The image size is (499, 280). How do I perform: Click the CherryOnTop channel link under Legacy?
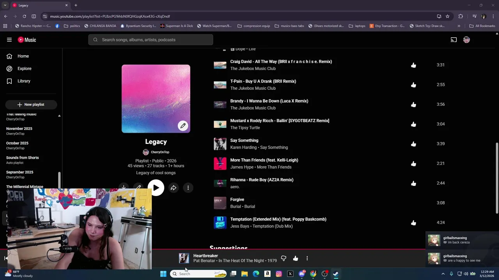[x=160, y=152]
